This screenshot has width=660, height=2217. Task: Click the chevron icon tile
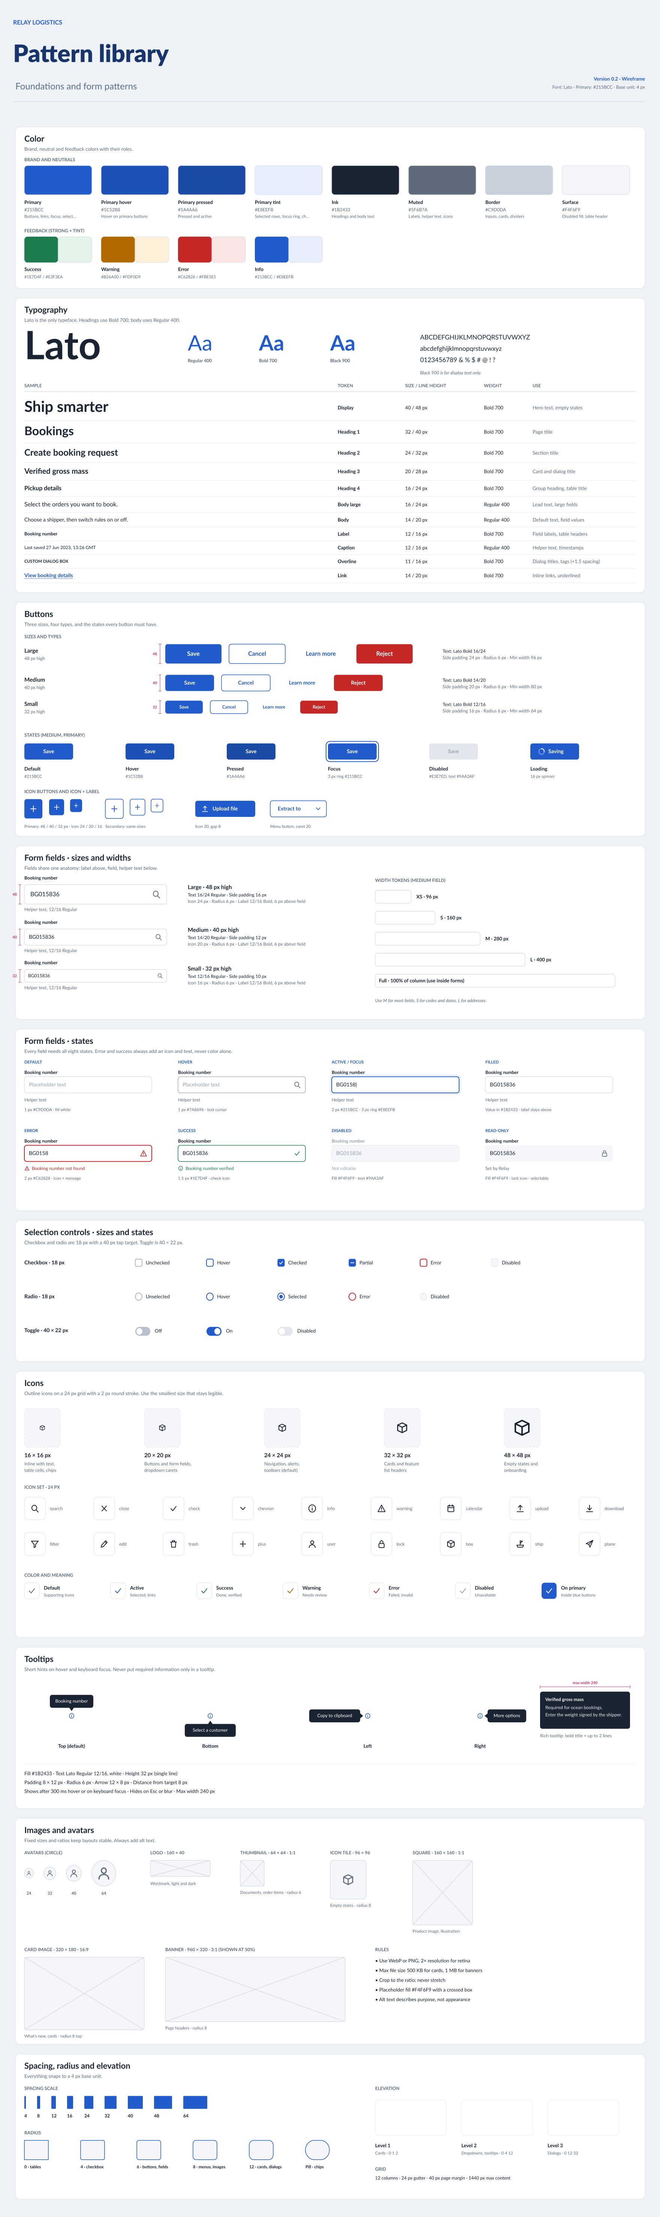242,1509
